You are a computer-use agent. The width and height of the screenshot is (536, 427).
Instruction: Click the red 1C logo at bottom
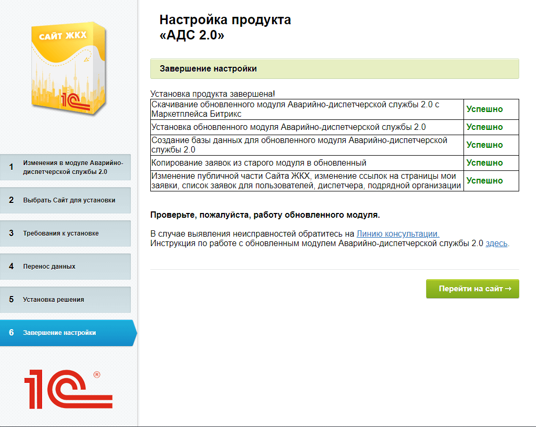pos(68,389)
